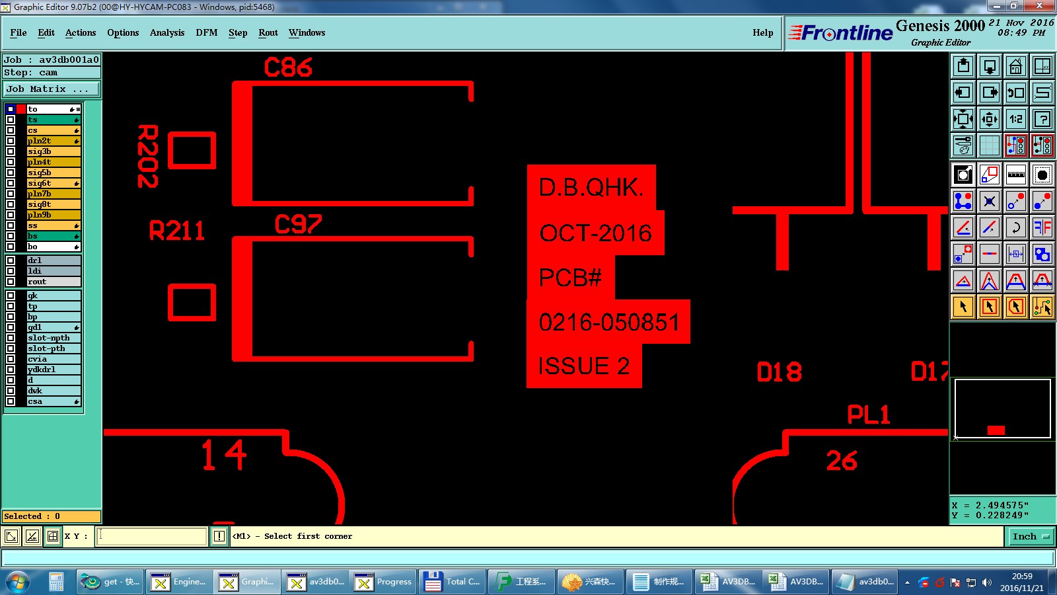Select the 'bo' layer name
The height and width of the screenshot is (595, 1057).
(x=54, y=247)
